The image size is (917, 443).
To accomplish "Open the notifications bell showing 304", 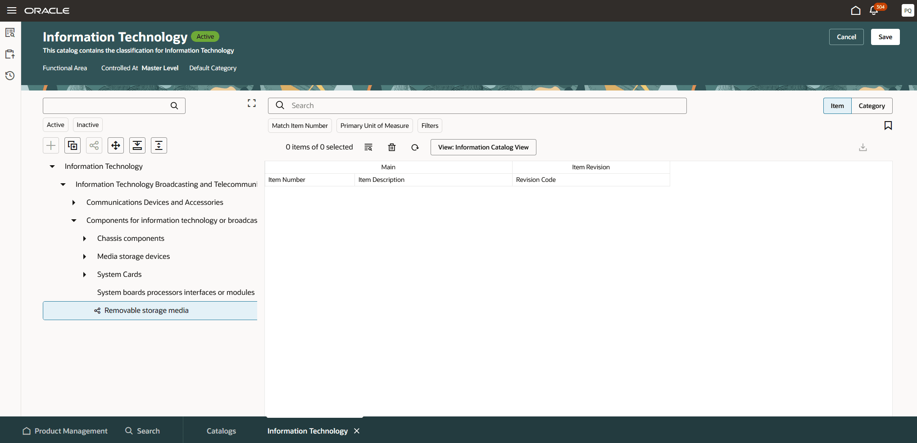I will [x=874, y=10].
